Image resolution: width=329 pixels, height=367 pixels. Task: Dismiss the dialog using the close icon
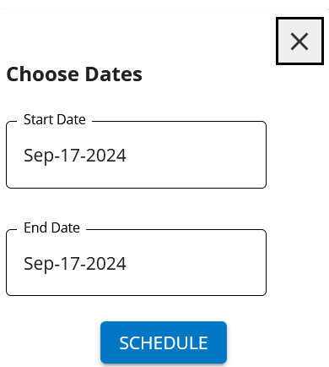point(299,41)
